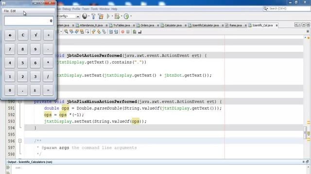Toggle Highlight Search in editor toolbar
Viewport: 311px width, 174px height.
tap(82, 32)
